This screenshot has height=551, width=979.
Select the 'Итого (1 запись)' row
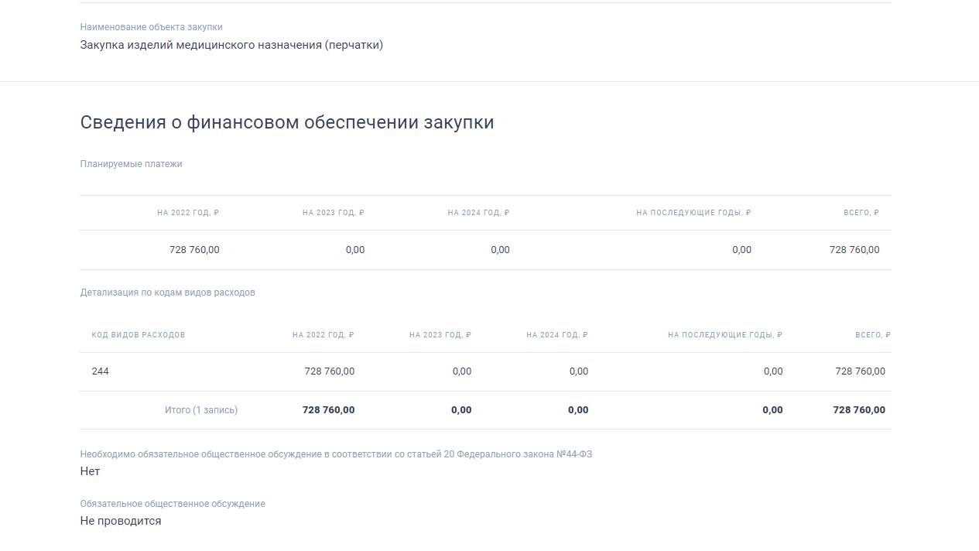point(200,409)
